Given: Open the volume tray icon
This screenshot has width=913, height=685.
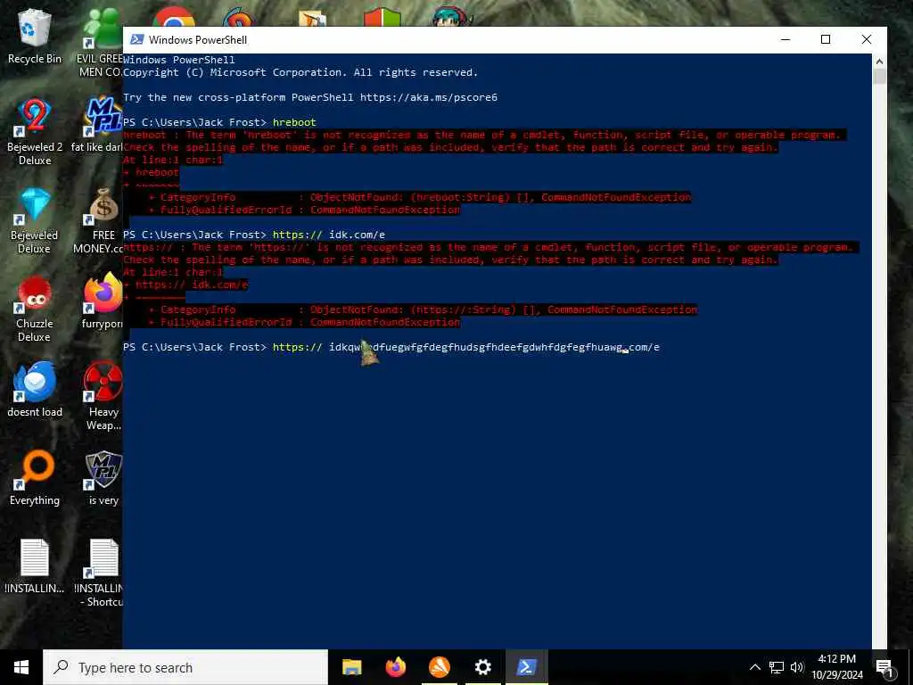Looking at the screenshot, I should 796,667.
